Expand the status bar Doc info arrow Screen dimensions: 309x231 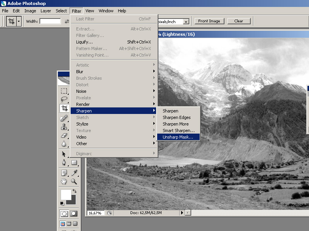pyautogui.click(x=182, y=213)
